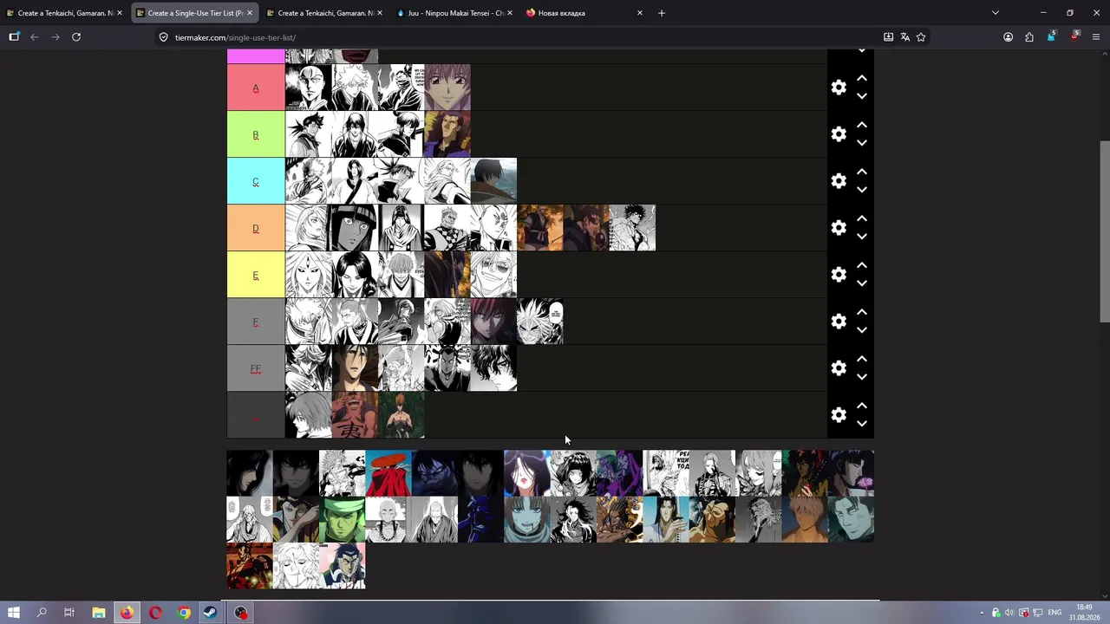Image resolution: width=1110 pixels, height=624 pixels.
Task: Move tier D row up
Action: pos(862,218)
